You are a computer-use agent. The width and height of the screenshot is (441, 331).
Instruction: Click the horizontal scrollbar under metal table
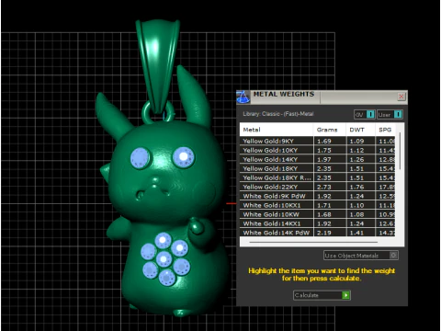pos(313,242)
